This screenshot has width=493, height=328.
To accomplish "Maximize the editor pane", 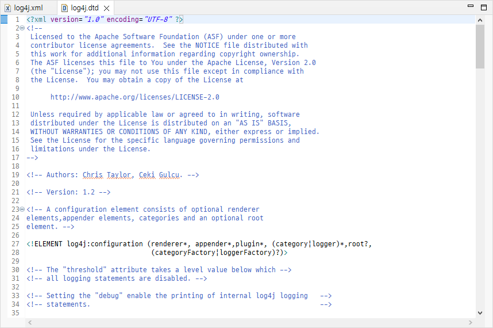I will (484, 7).
